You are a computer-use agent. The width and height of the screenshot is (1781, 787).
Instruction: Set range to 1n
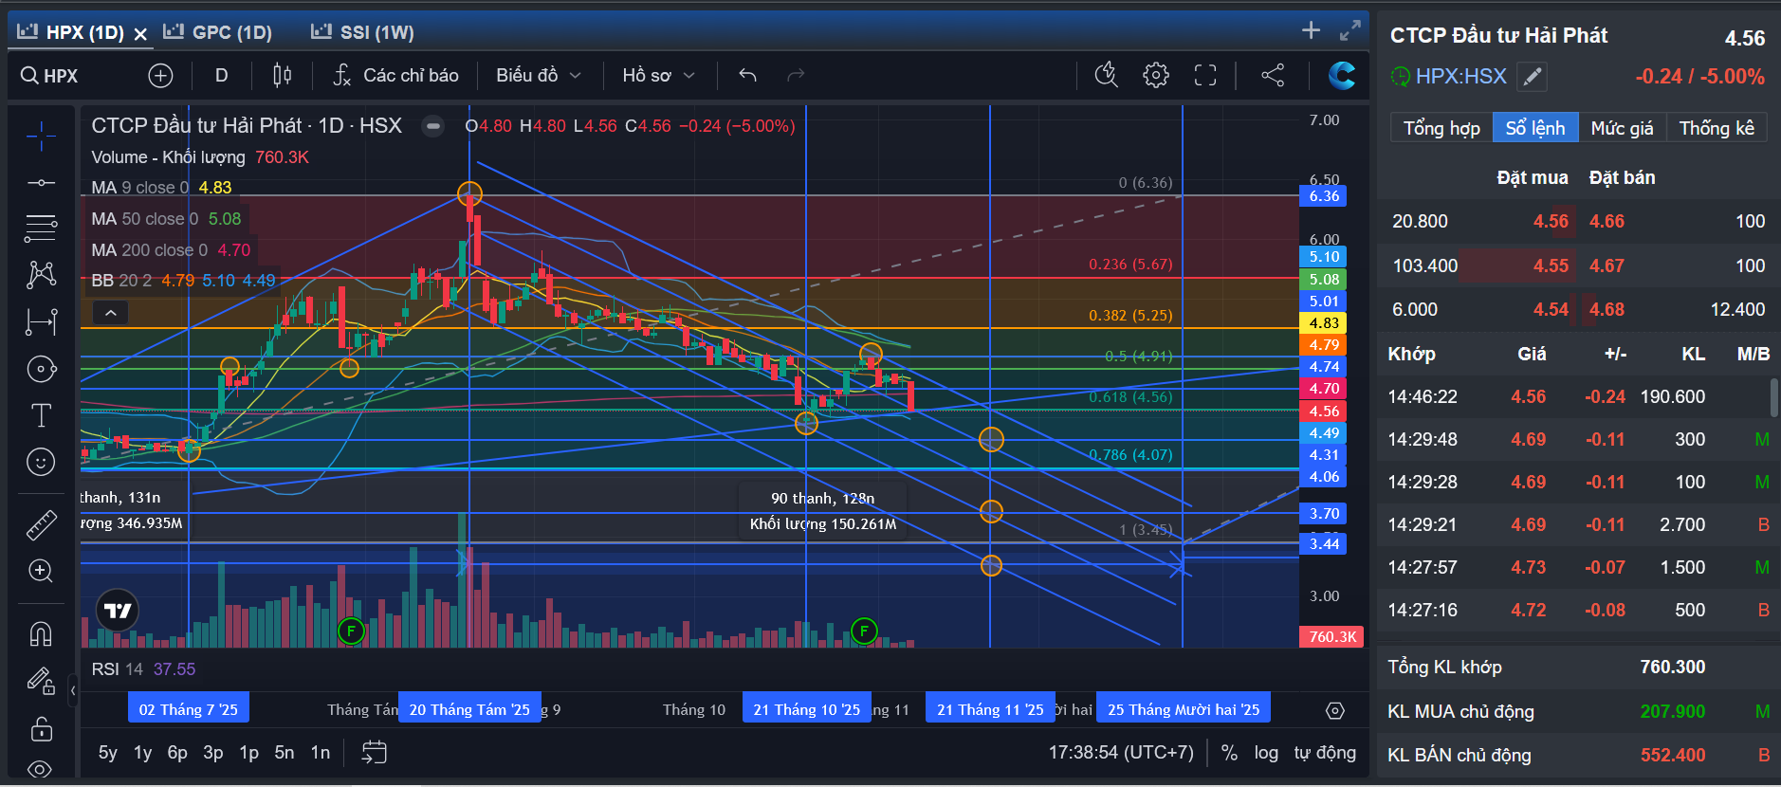[321, 753]
